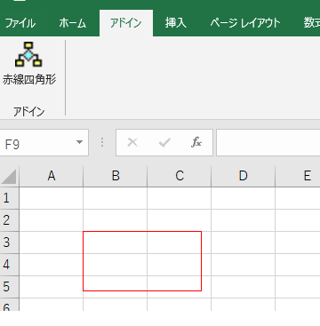Click the checkmark enter formula icon

pyautogui.click(x=164, y=143)
